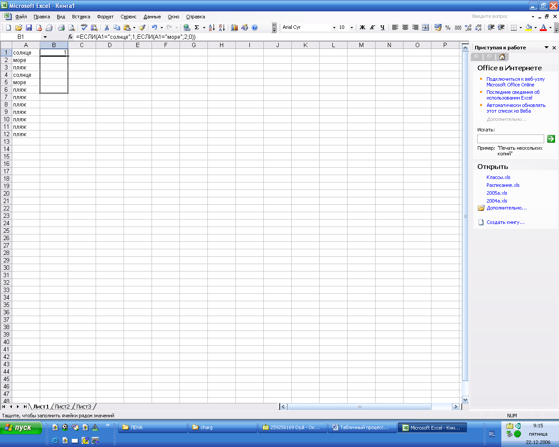Viewport: 559px width, 447px height.
Task: Click the Создать книгу link
Action: [506, 222]
